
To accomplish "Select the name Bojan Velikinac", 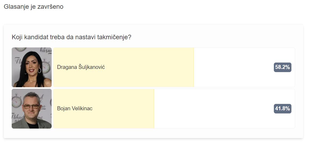I will click(75, 108).
